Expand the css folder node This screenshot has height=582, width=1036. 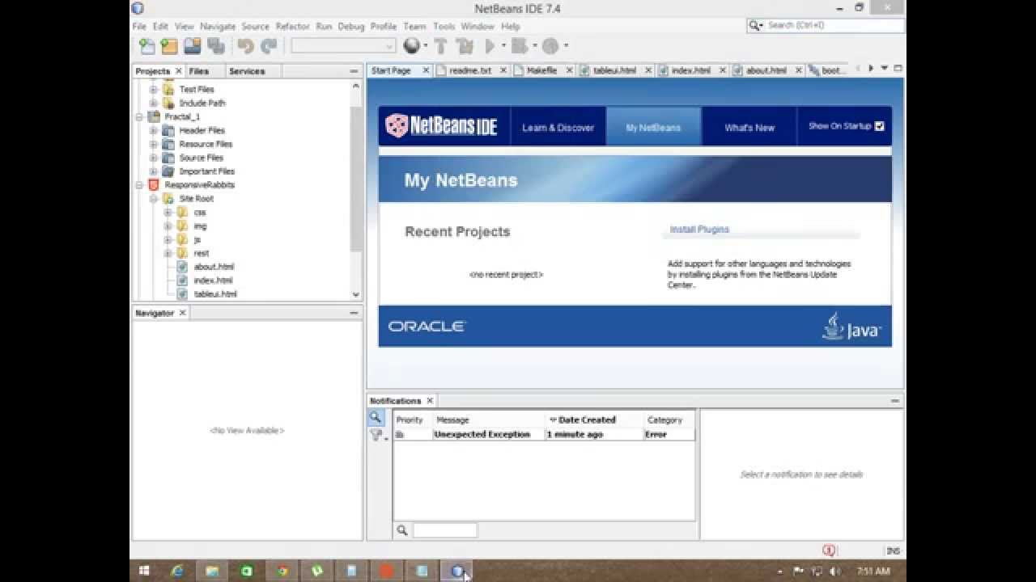tap(168, 213)
